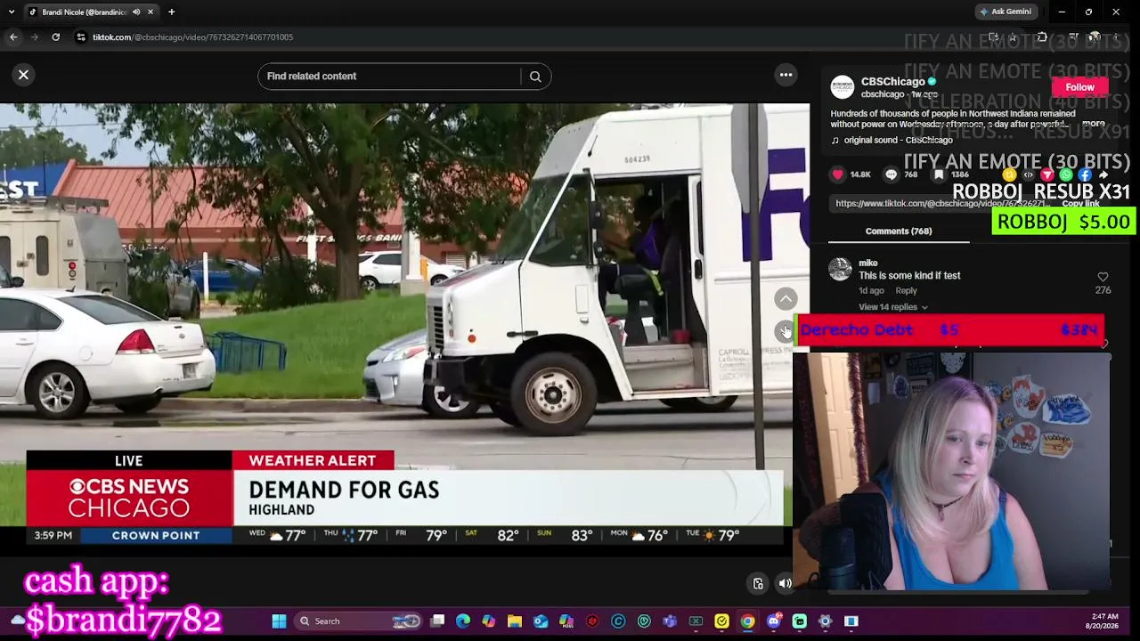Switch to Google Chrome in the taskbar

coord(747,621)
